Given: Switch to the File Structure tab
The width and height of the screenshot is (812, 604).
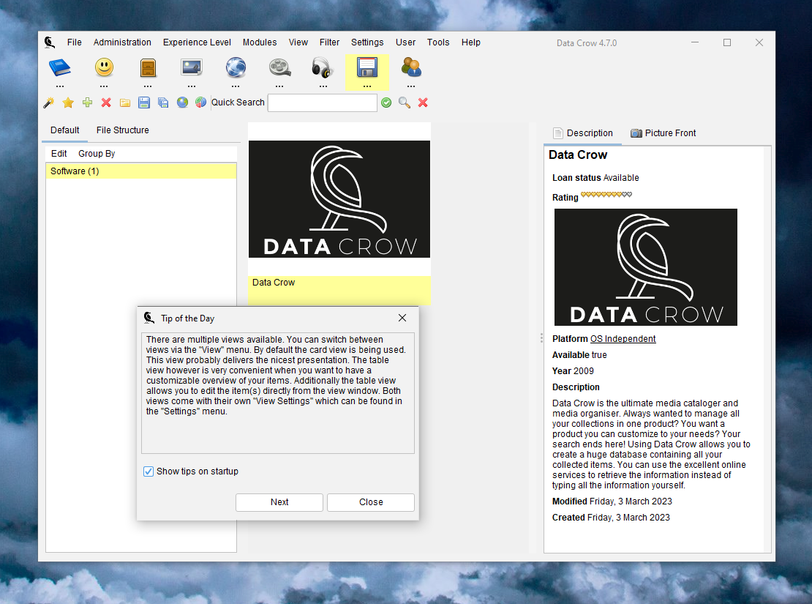Looking at the screenshot, I should tap(123, 130).
